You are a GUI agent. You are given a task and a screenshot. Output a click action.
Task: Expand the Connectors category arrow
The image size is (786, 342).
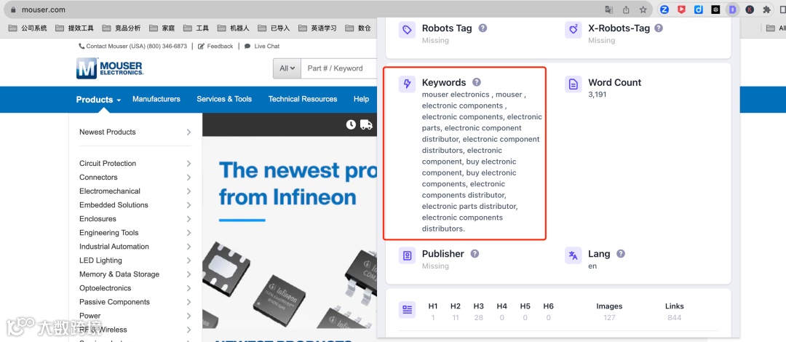coord(188,177)
